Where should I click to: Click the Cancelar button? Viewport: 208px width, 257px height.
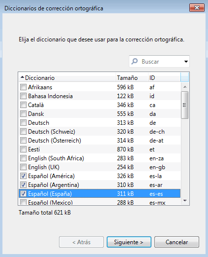coord(177,242)
